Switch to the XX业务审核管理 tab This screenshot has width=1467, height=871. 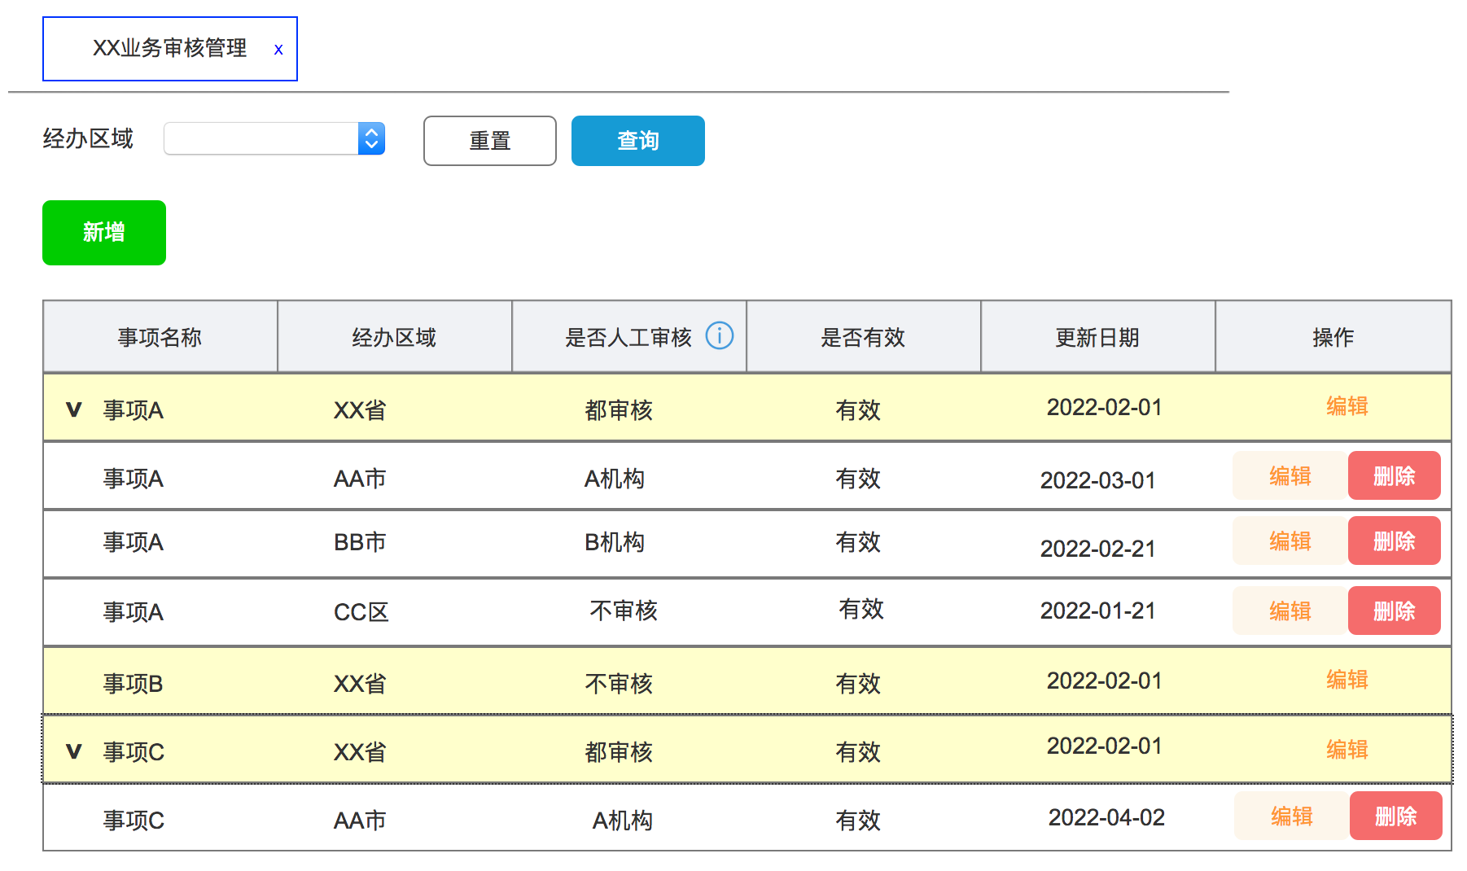point(169,49)
